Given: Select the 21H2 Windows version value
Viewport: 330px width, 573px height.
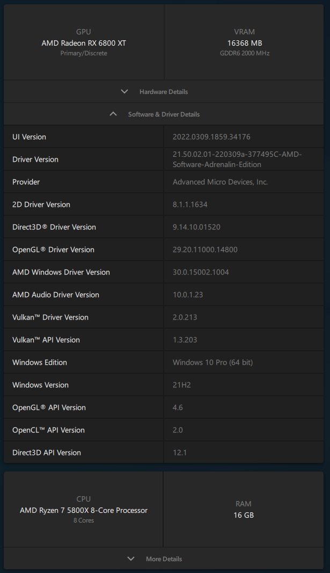Looking at the screenshot, I should [x=181, y=385].
